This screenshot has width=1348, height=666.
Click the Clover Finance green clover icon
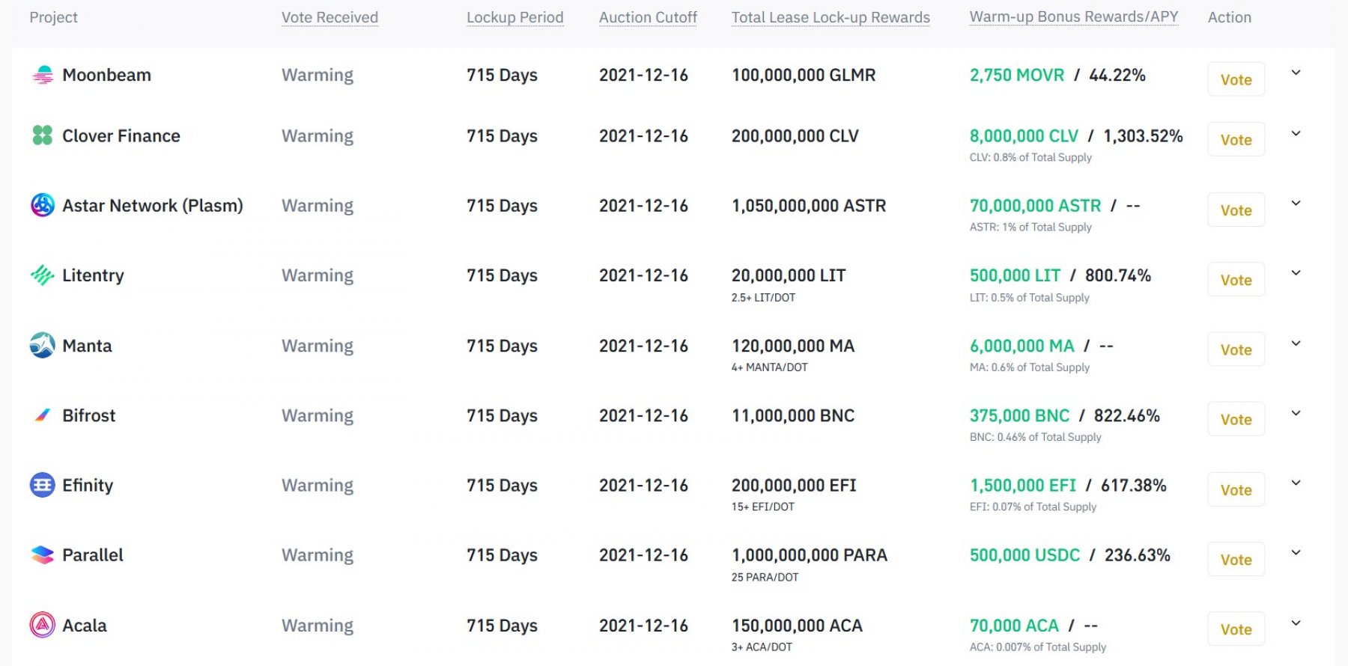click(x=43, y=135)
